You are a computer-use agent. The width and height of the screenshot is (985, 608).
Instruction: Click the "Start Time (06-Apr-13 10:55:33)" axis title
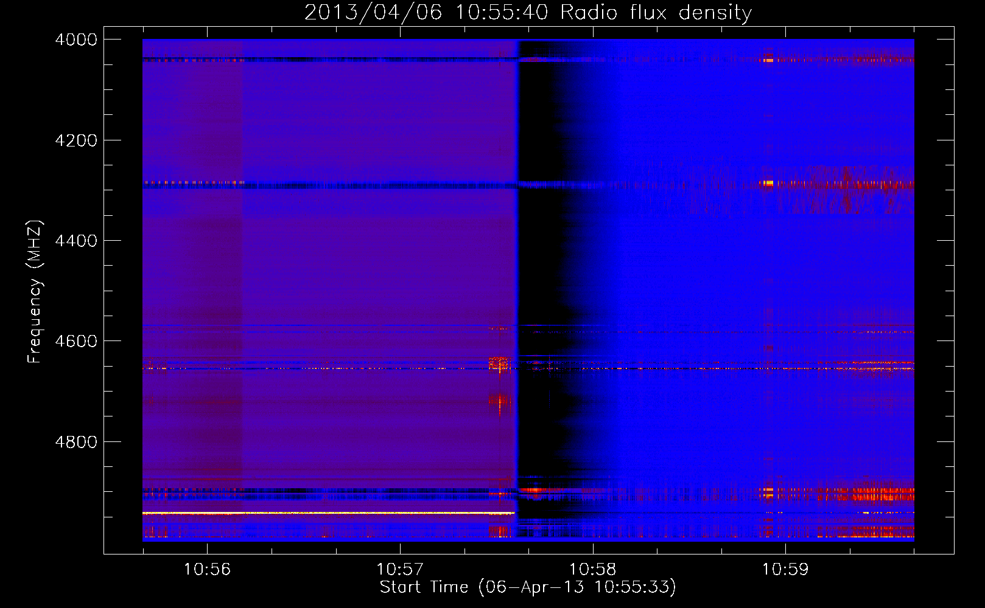(x=528, y=587)
